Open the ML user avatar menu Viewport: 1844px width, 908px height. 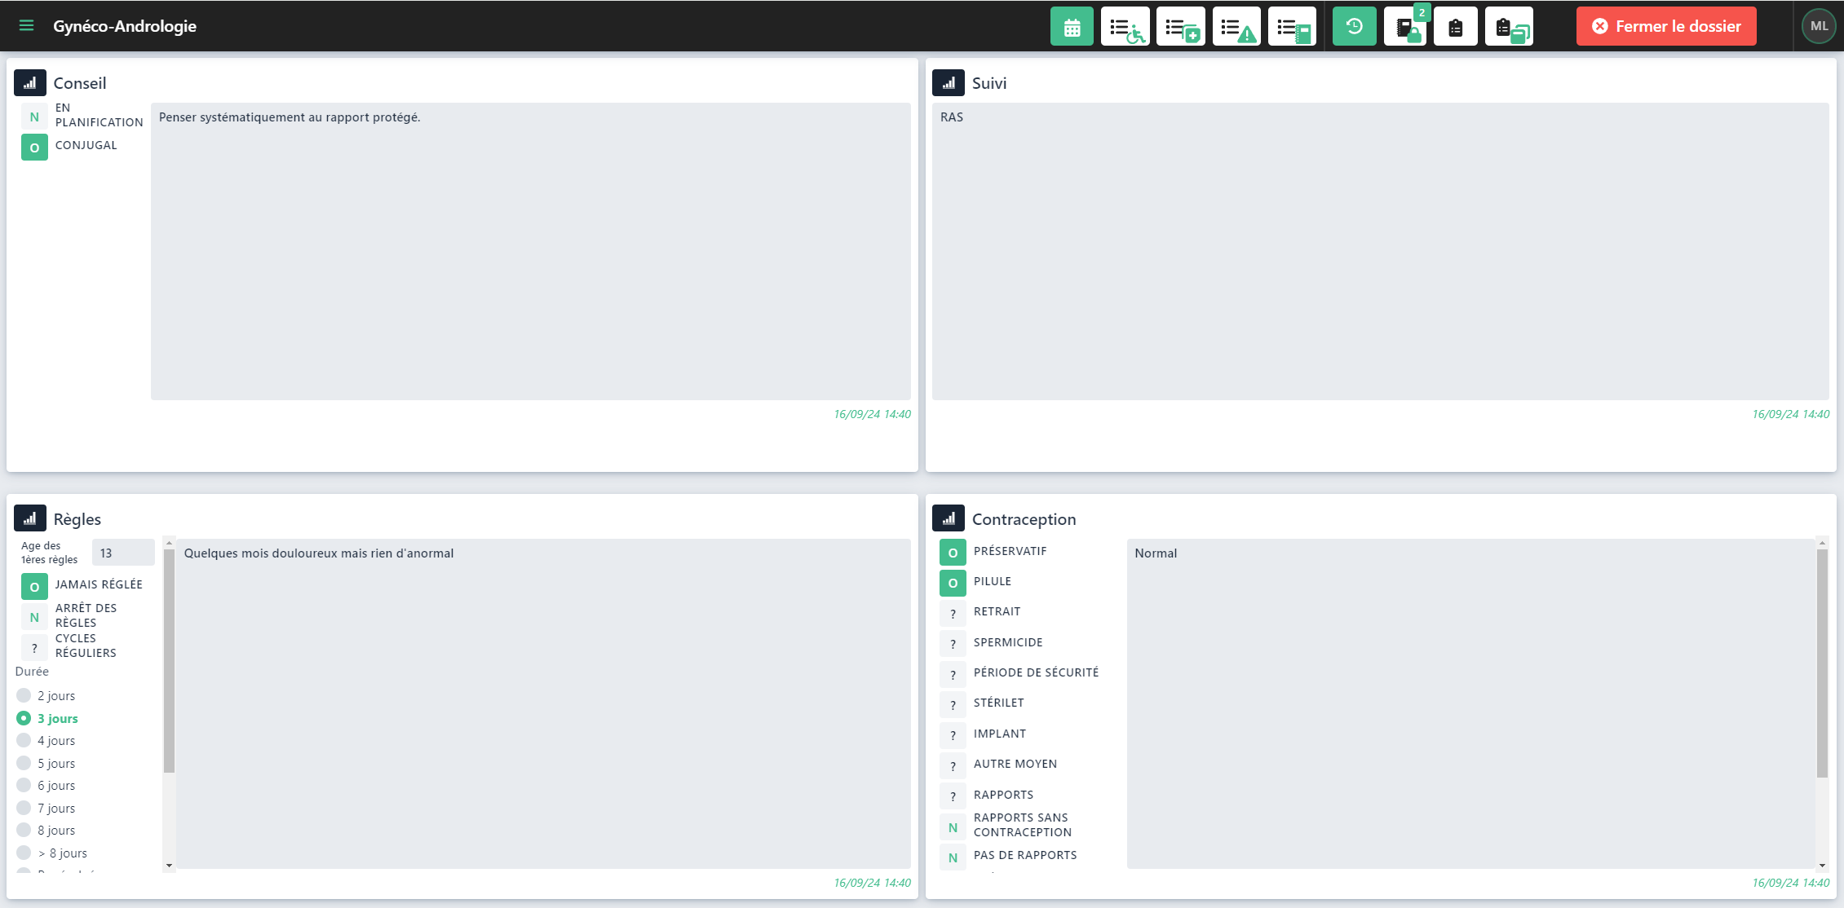(x=1819, y=26)
